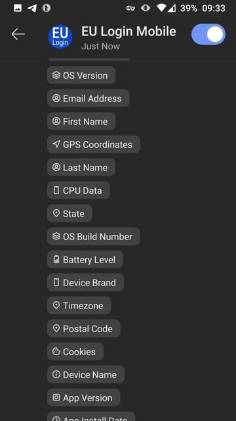The height and width of the screenshot is (421, 236).
Task: Tap the Email Address person icon
Action: [x=56, y=98]
